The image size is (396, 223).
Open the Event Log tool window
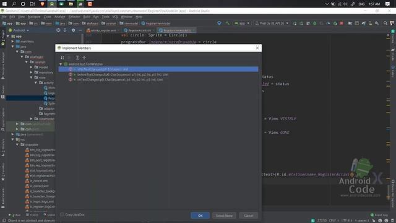[x=379, y=215]
